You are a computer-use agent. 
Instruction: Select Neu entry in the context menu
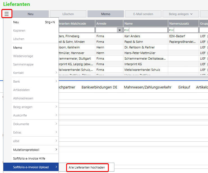tap(16, 22)
